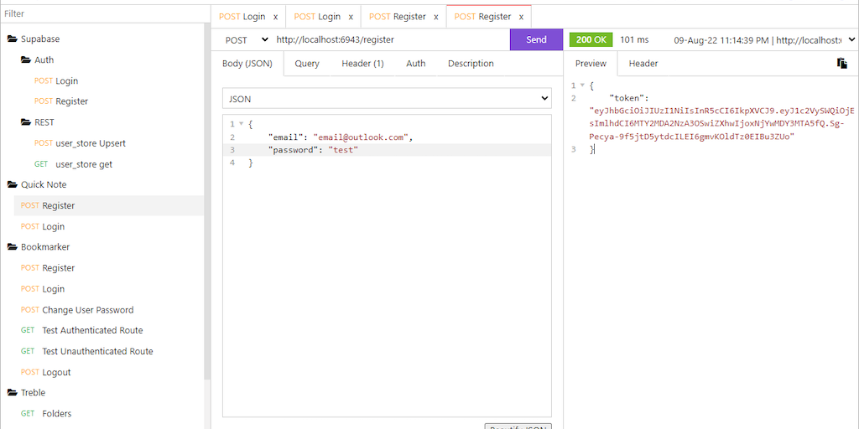Screen dimensions: 859x429
Task: Click the request URL input field
Action: click(x=390, y=39)
